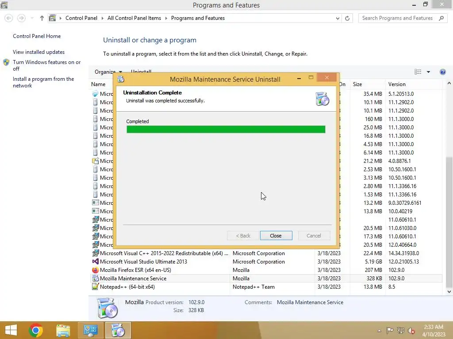Click the blue Help icon

point(442,72)
